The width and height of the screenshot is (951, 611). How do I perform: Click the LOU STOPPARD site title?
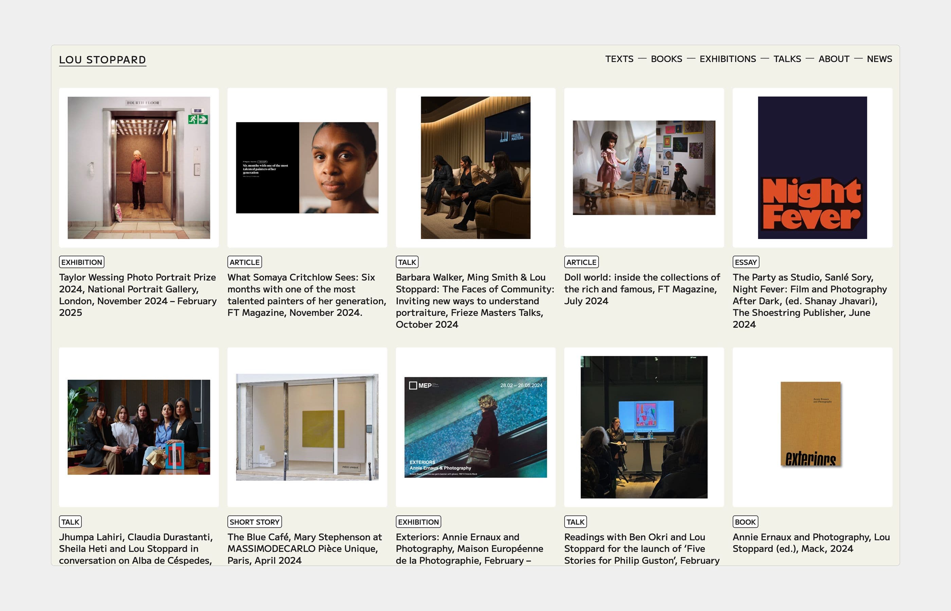[103, 59]
